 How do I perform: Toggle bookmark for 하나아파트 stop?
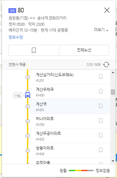coord(101,121)
